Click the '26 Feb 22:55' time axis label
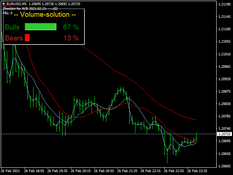The height and width of the screenshot is (175, 233). point(174,171)
